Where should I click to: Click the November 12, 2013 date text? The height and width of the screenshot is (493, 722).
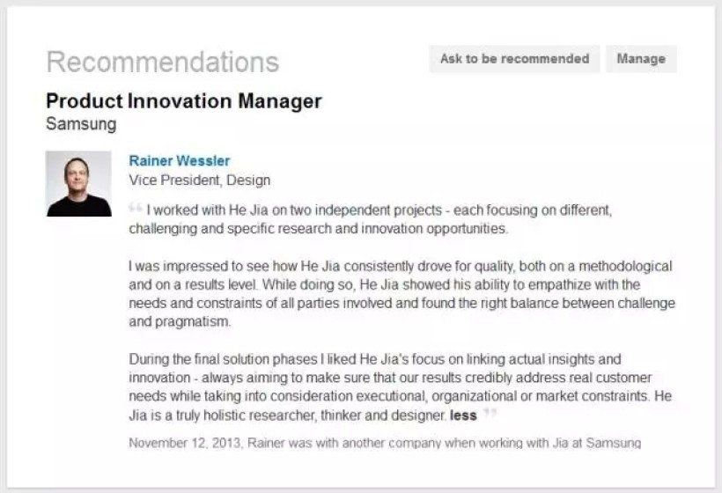[x=184, y=443]
